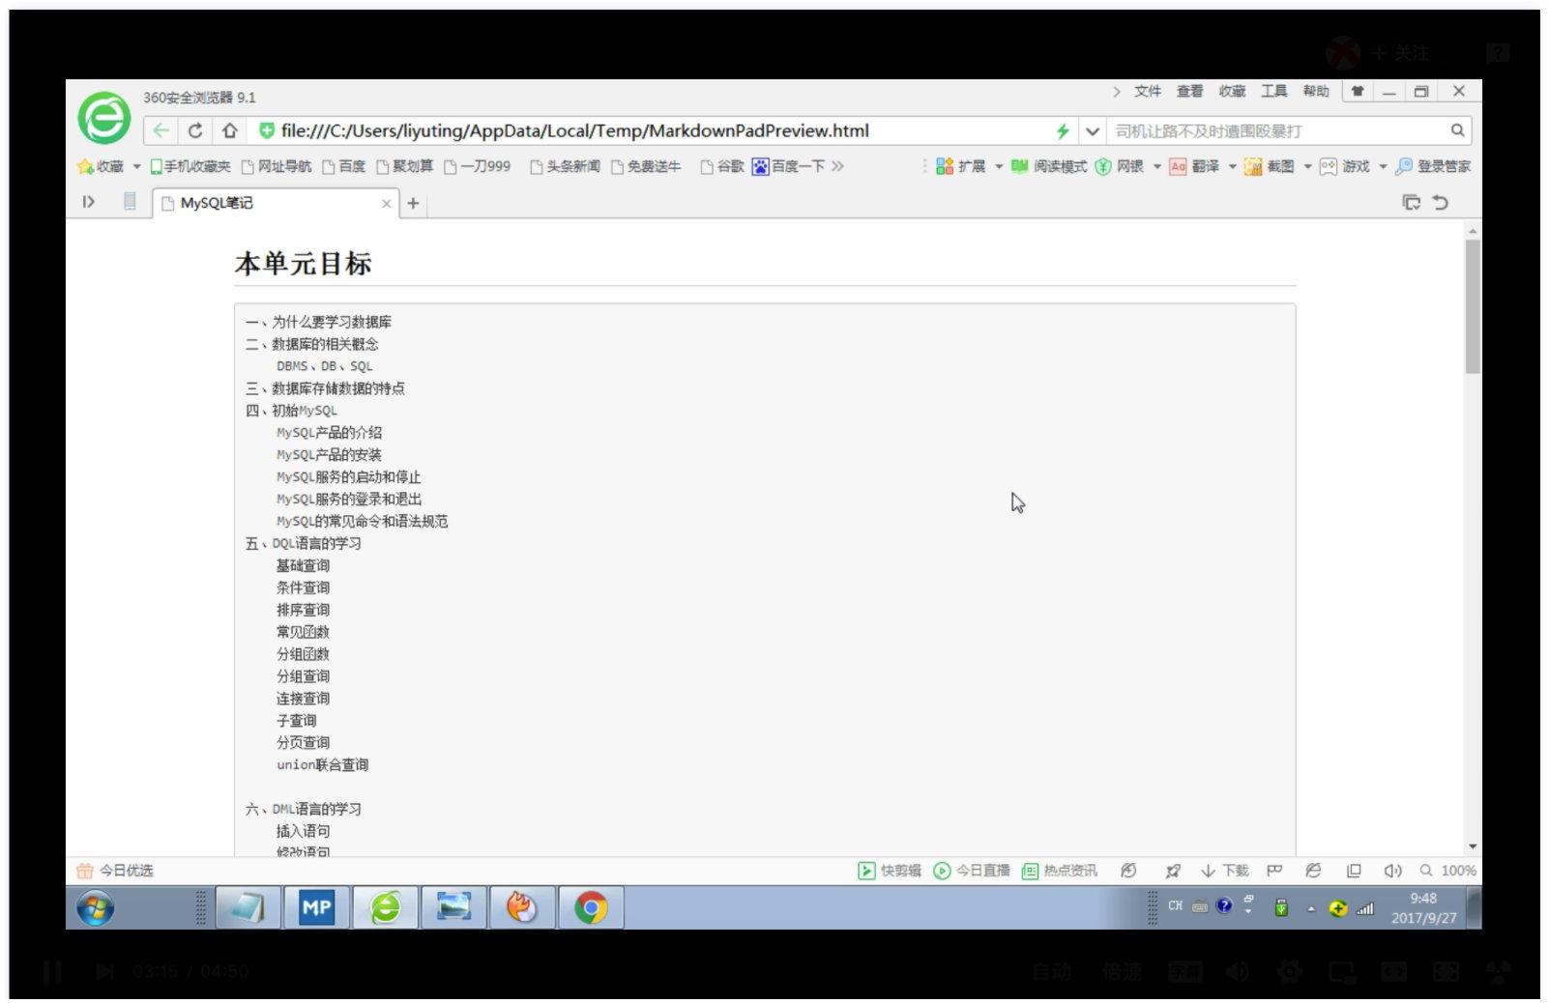Click the search magnifier icon
The image size is (1549, 1003).
(1457, 130)
